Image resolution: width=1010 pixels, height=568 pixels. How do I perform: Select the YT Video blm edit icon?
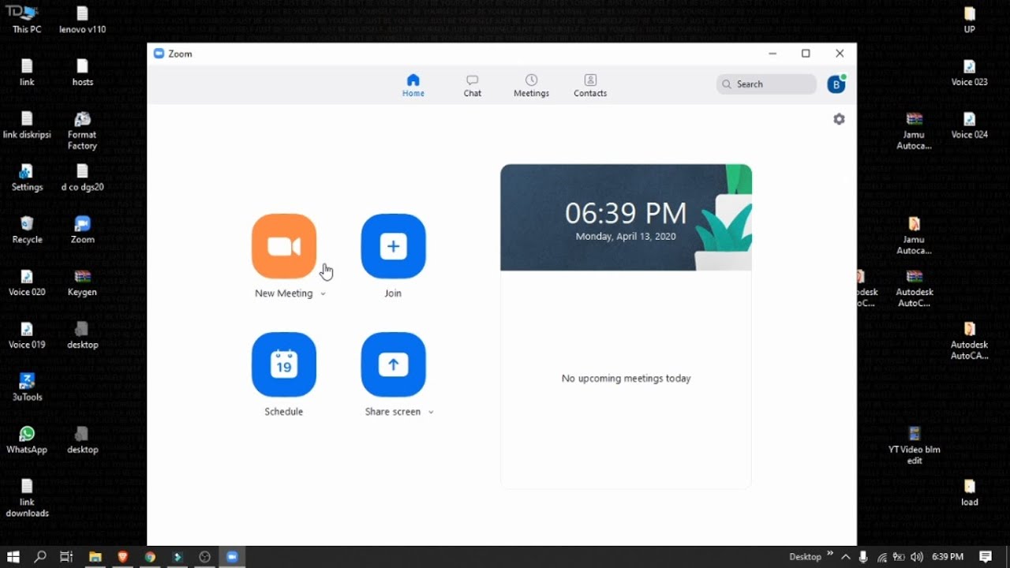click(915, 445)
